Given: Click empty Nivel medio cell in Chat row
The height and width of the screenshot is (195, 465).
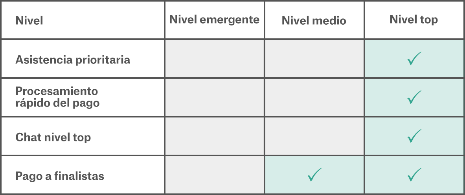Looking at the screenshot, I should pos(314,136).
